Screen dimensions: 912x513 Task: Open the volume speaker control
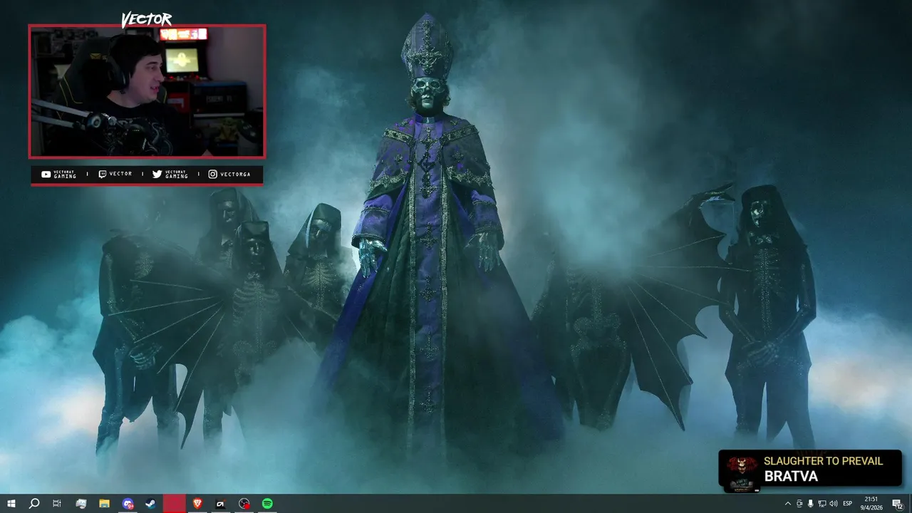[x=834, y=504]
